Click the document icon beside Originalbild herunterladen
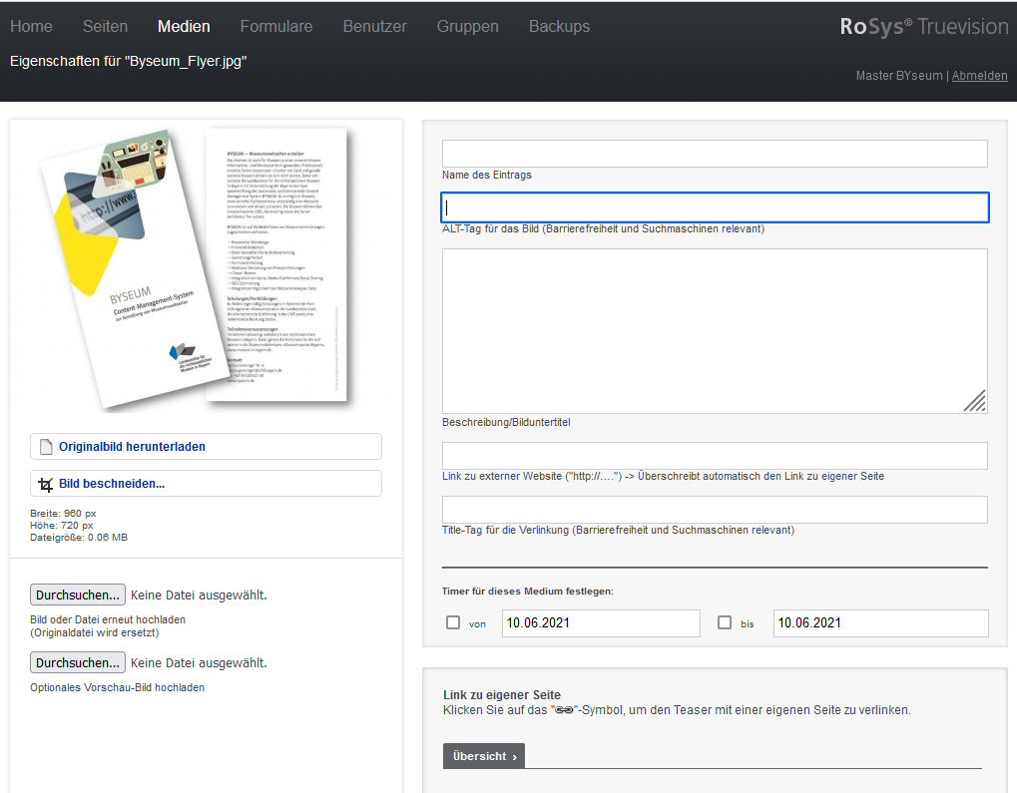 tap(45, 447)
